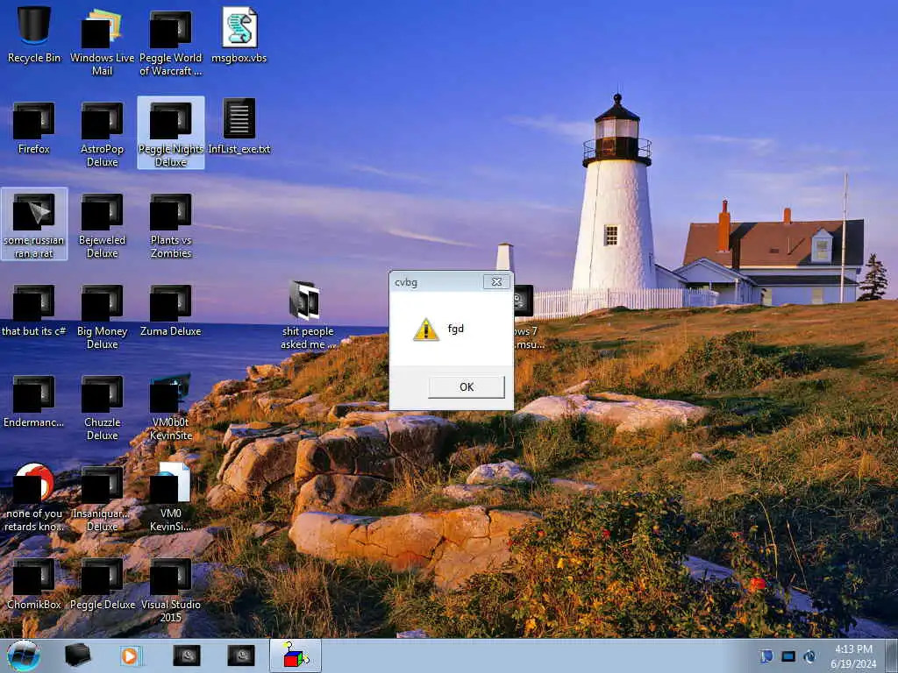Switch to the colored cube taskbar app
The height and width of the screenshot is (673, 898).
[x=296, y=655]
